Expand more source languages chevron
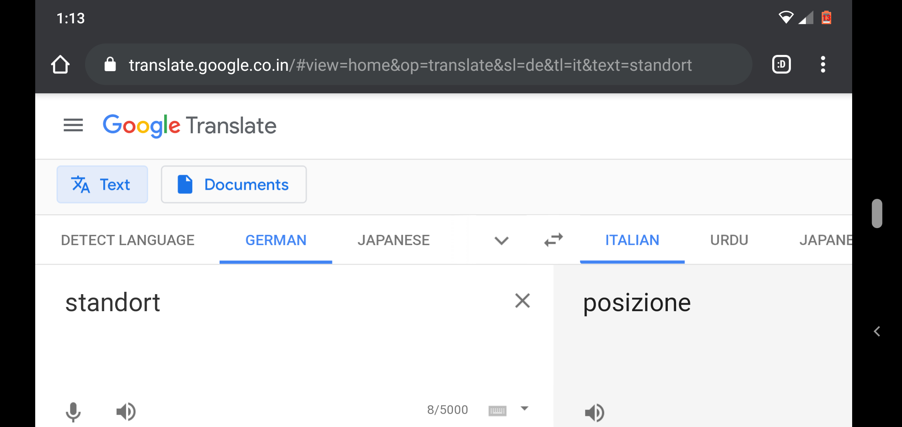902x427 pixels. tap(501, 240)
